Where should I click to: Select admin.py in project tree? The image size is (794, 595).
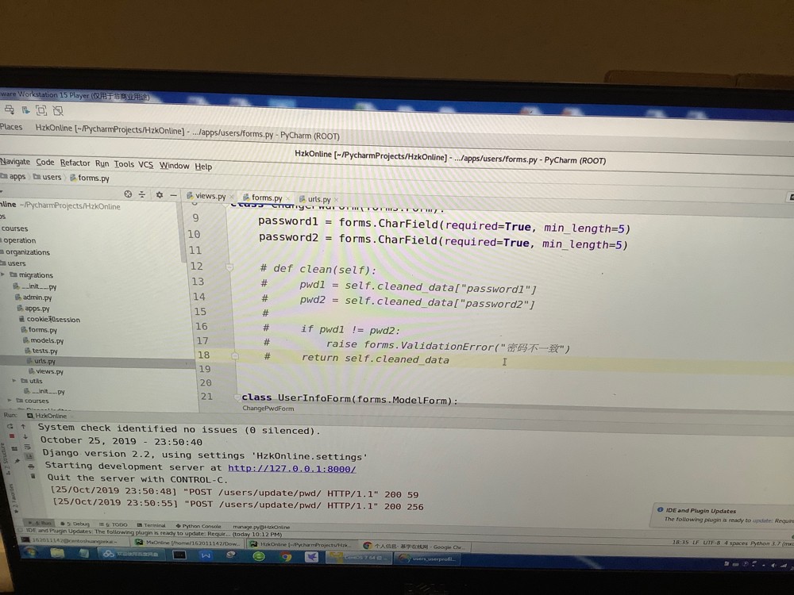tap(33, 297)
